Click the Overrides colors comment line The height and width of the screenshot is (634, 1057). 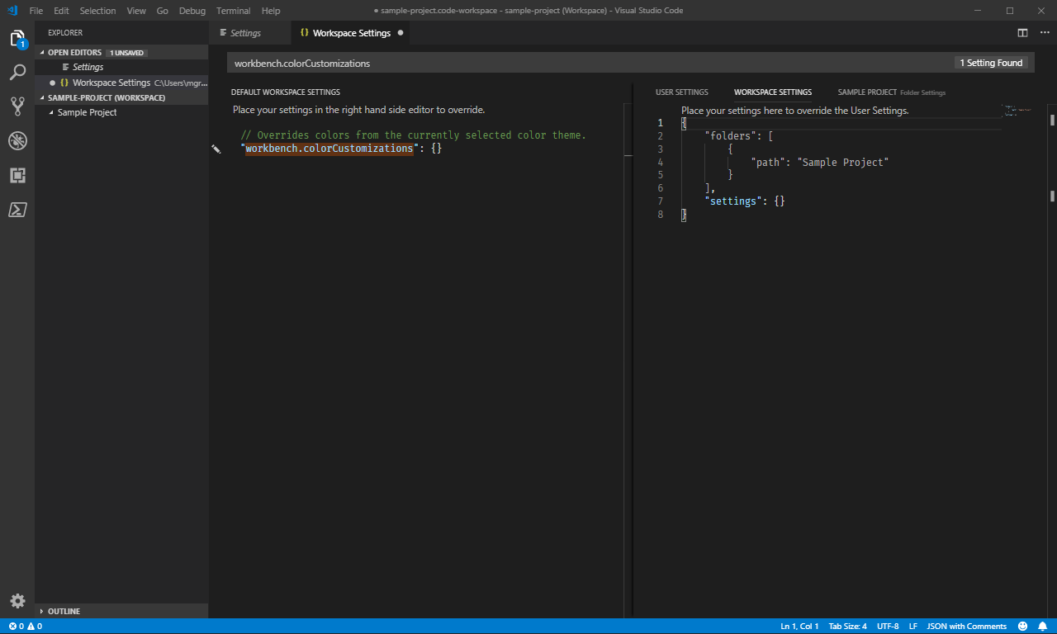pyautogui.click(x=414, y=135)
